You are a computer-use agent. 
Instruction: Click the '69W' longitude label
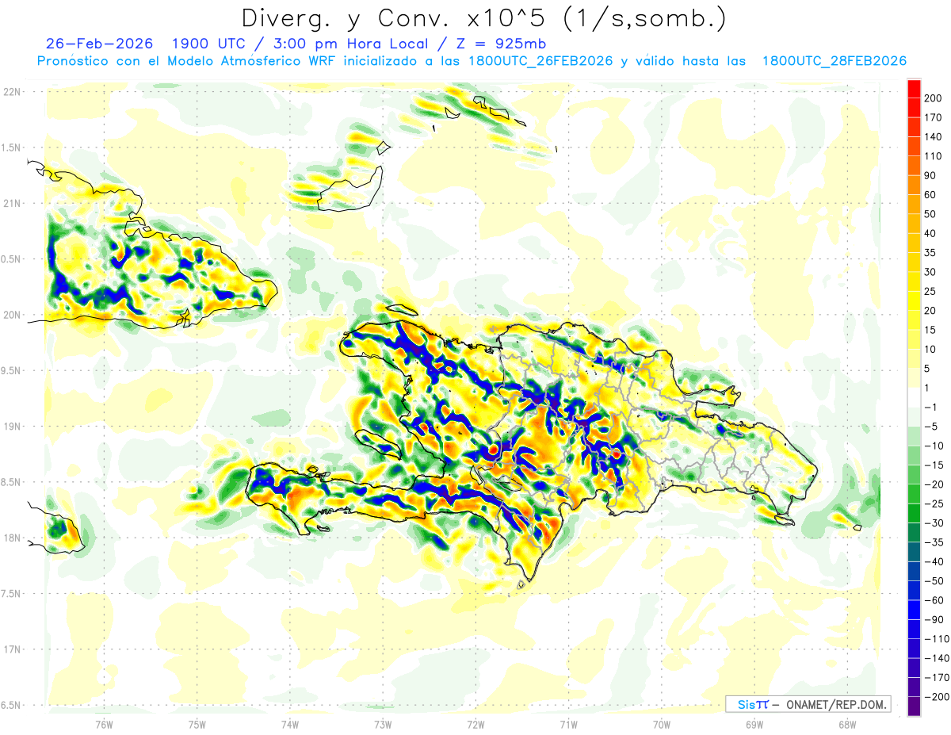coord(754,724)
